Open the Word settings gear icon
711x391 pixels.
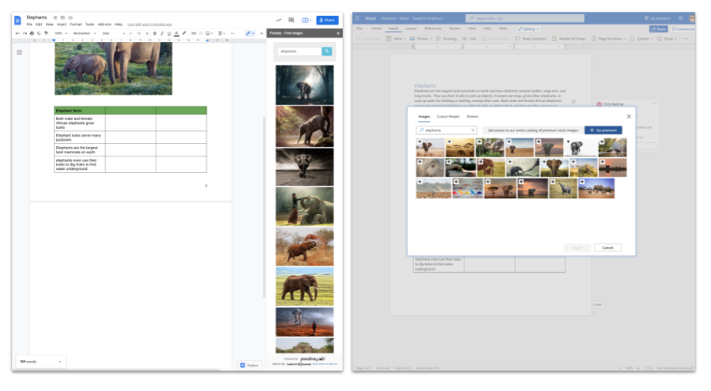(x=681, y=18)
